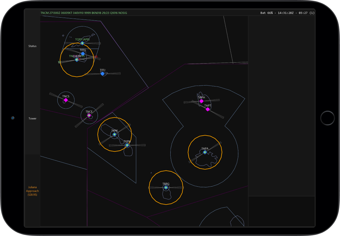
Task: Click the TAPT airport marker
Action: pyautogui.click(x=208, y=109)
